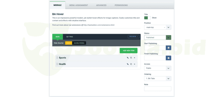The height and width of the screenshot is (97, 223).
Task: Click the Add New Item button
Action: point(129,51)
